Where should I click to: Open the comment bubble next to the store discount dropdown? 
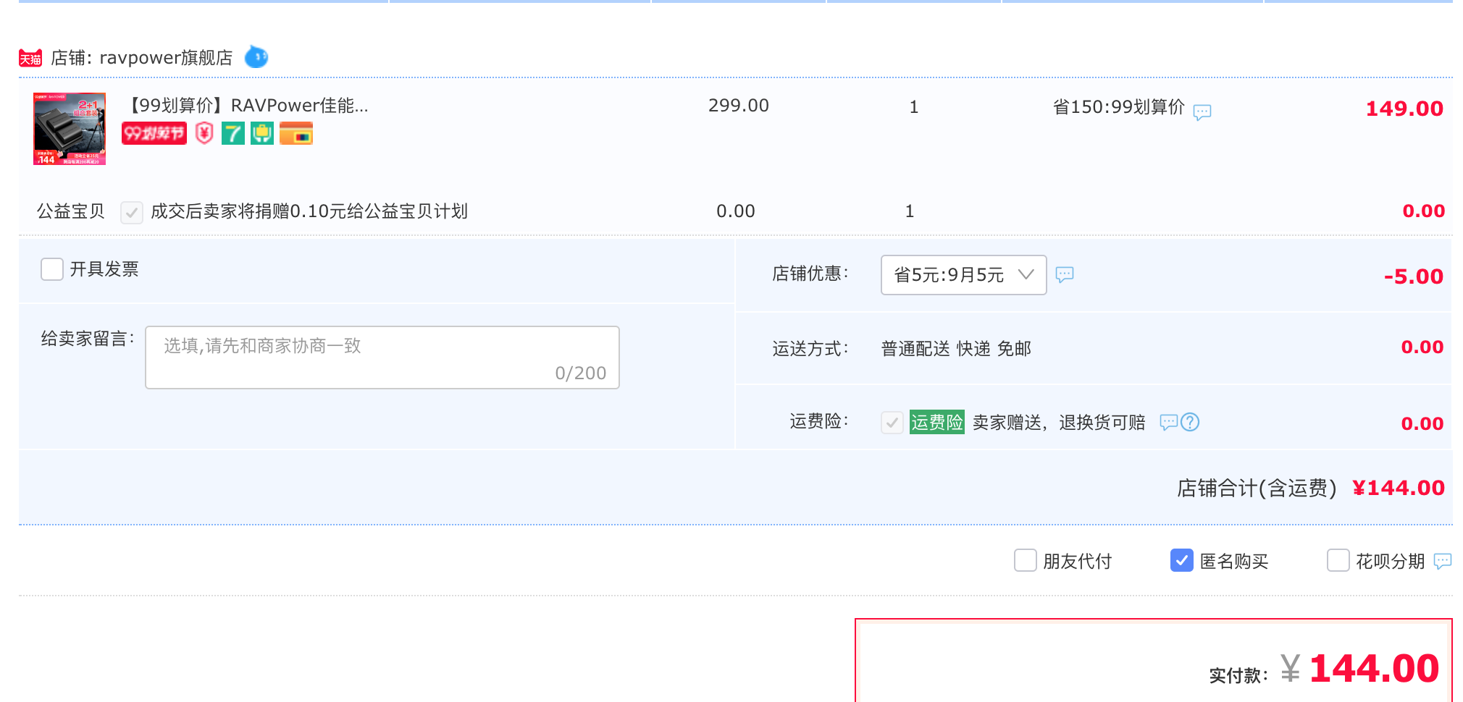click(x=1065, y=274)
